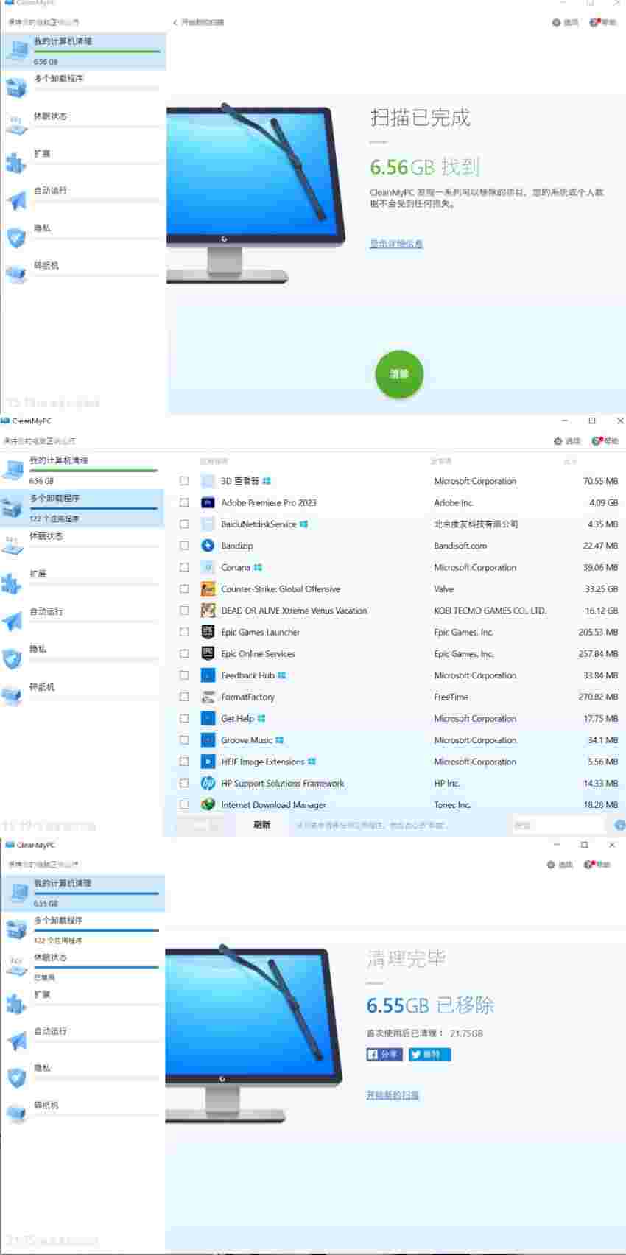
Task: Click 21.75GB total cleaned value in the cleanup-finished window
Action: tap(466, 1033)
